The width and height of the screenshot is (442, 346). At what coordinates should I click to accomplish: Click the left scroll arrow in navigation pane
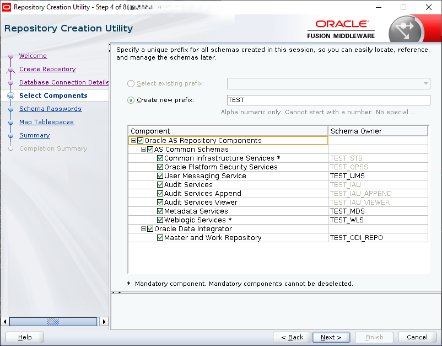[x=6, y=321]
